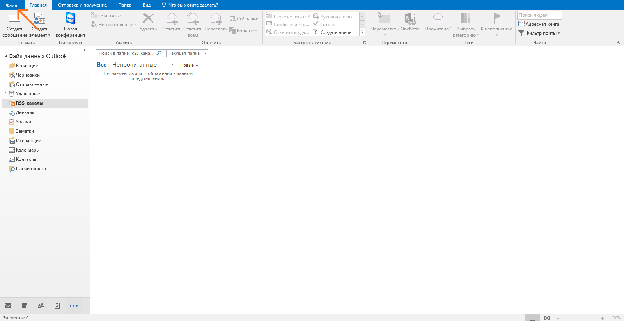The image size is (624, 321).
Task: Click the Удалить delete icon
Action: (148, 22)
